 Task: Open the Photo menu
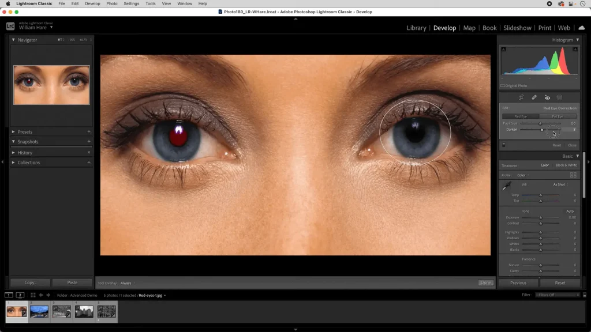coord(112,3)
